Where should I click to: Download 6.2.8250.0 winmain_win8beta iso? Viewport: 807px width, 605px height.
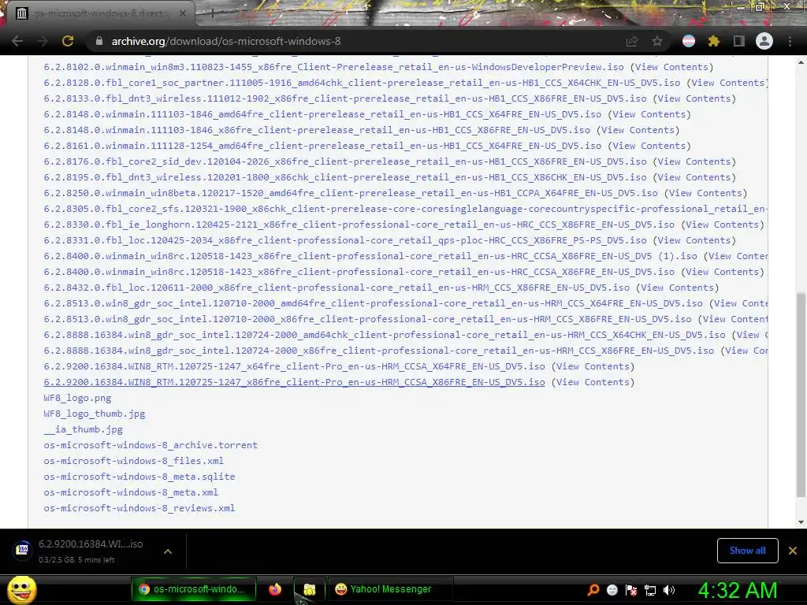tap(351, 193)
